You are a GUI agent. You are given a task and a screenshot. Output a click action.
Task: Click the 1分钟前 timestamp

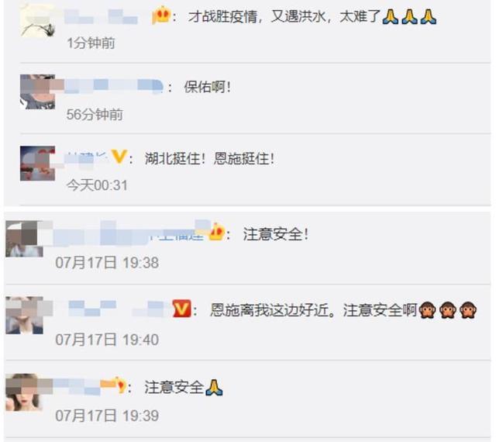point(91,43)
